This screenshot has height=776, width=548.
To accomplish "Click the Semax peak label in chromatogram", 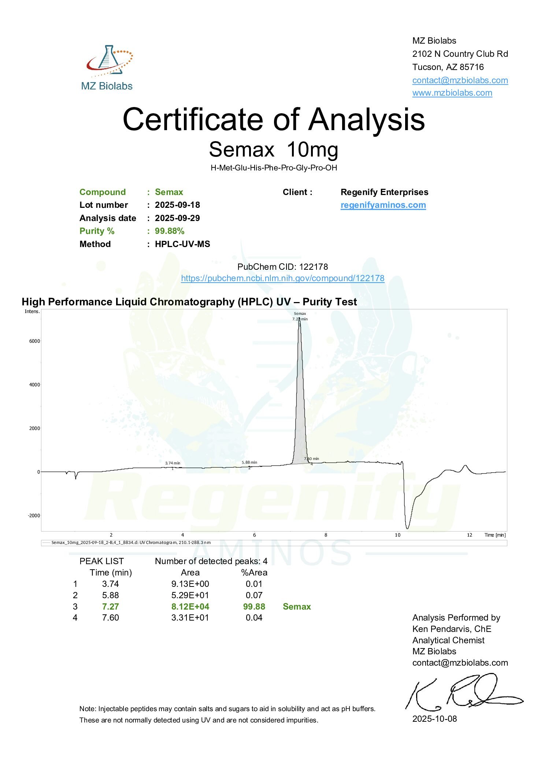I will coord(300,313).
